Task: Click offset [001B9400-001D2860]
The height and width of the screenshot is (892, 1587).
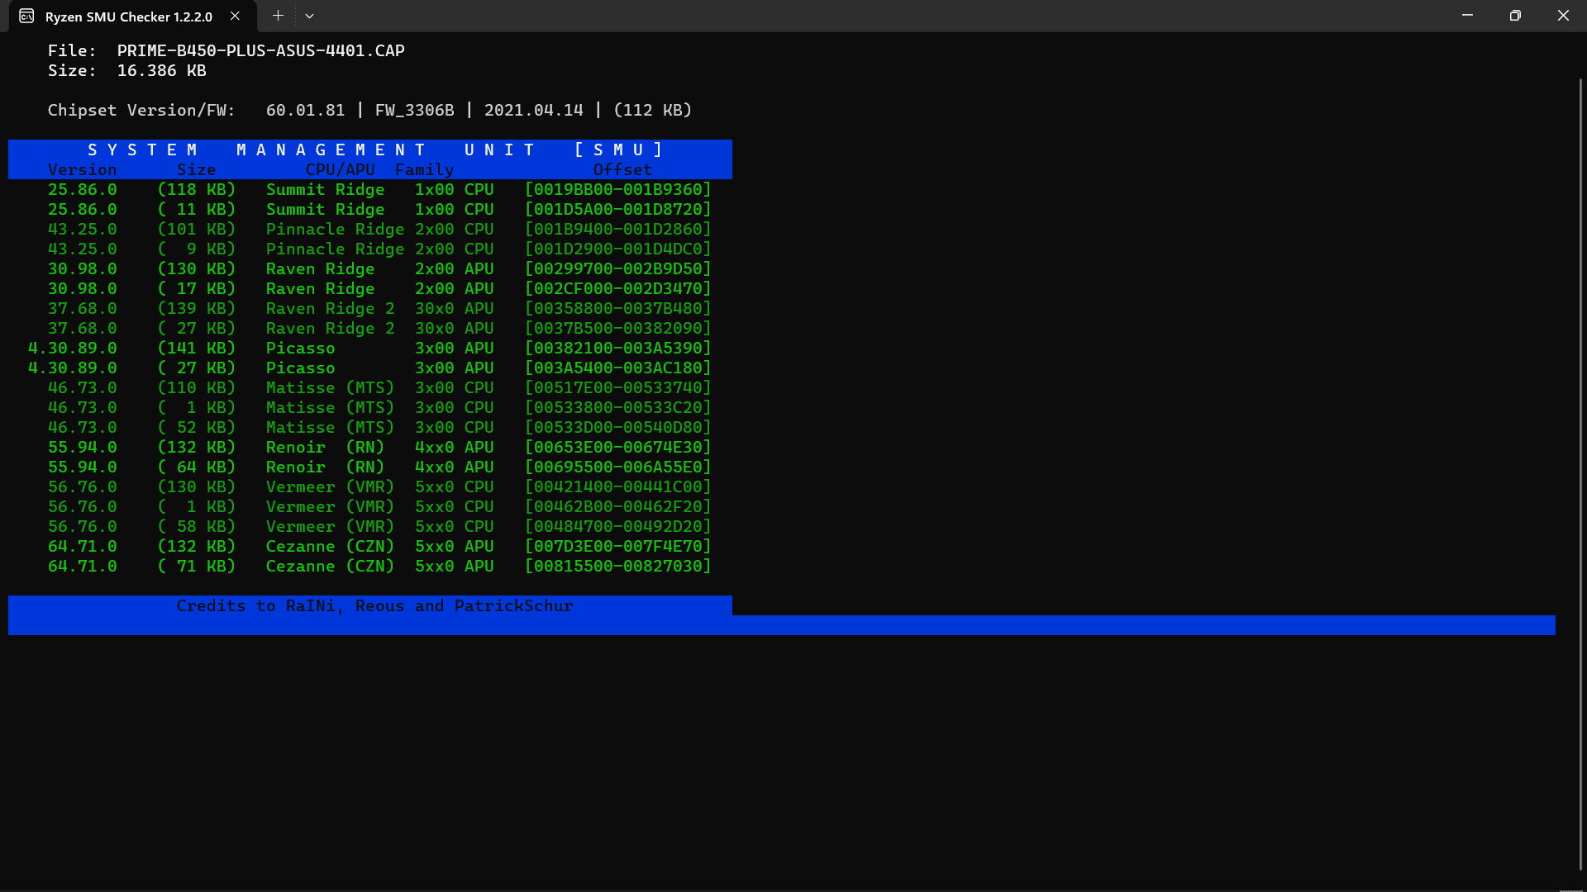Action: coord(618,229)
